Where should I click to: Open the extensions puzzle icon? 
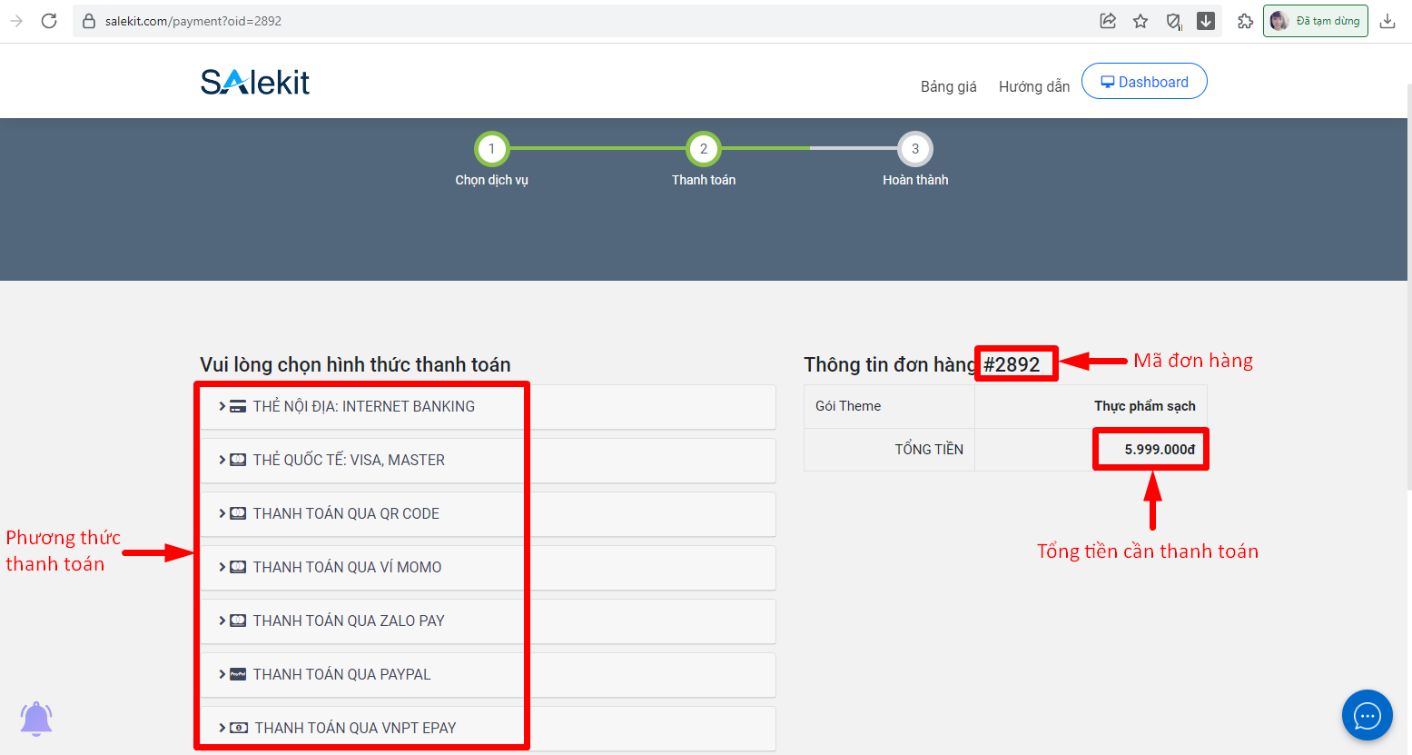click(x=1246, y=21)
